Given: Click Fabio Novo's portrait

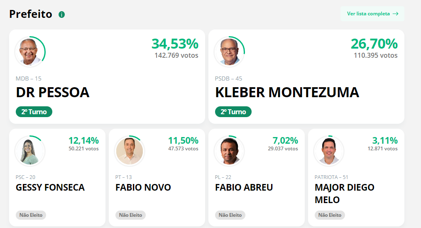Looking at the screenshot, I should pyautogui.click(x=130, y=151).
